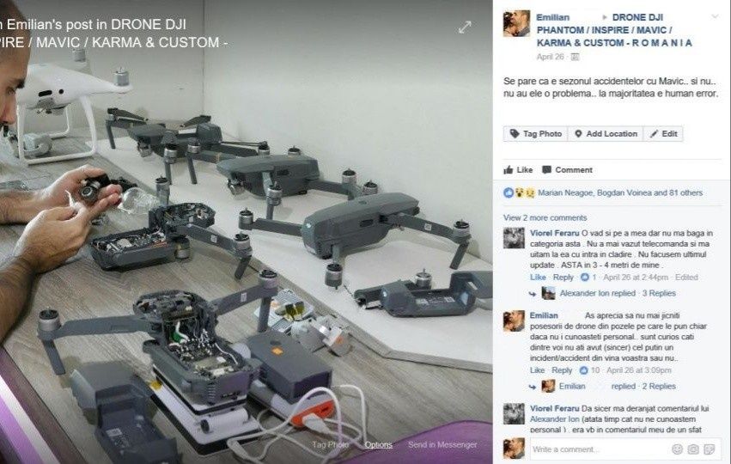The height and width of the screenshot is (464, 731).
Task: Click Send in Messenger under photo
Action: [x=442, y=445]
